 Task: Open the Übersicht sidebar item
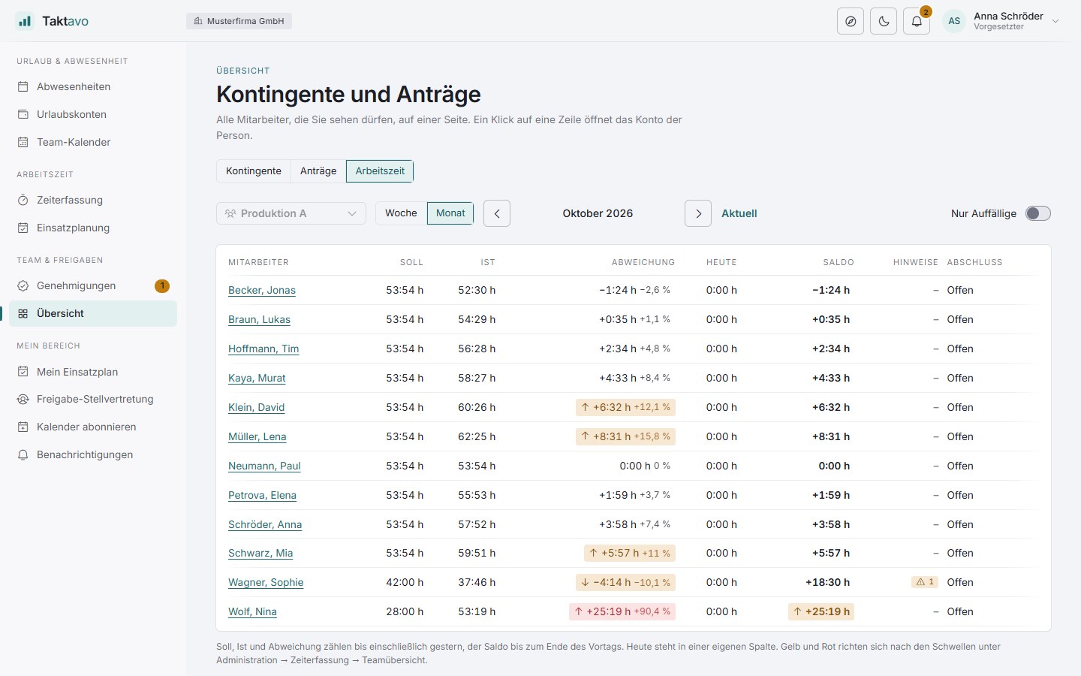(x=93, y=314)
